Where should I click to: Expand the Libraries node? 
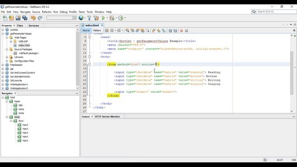click(x=7, y=57)
